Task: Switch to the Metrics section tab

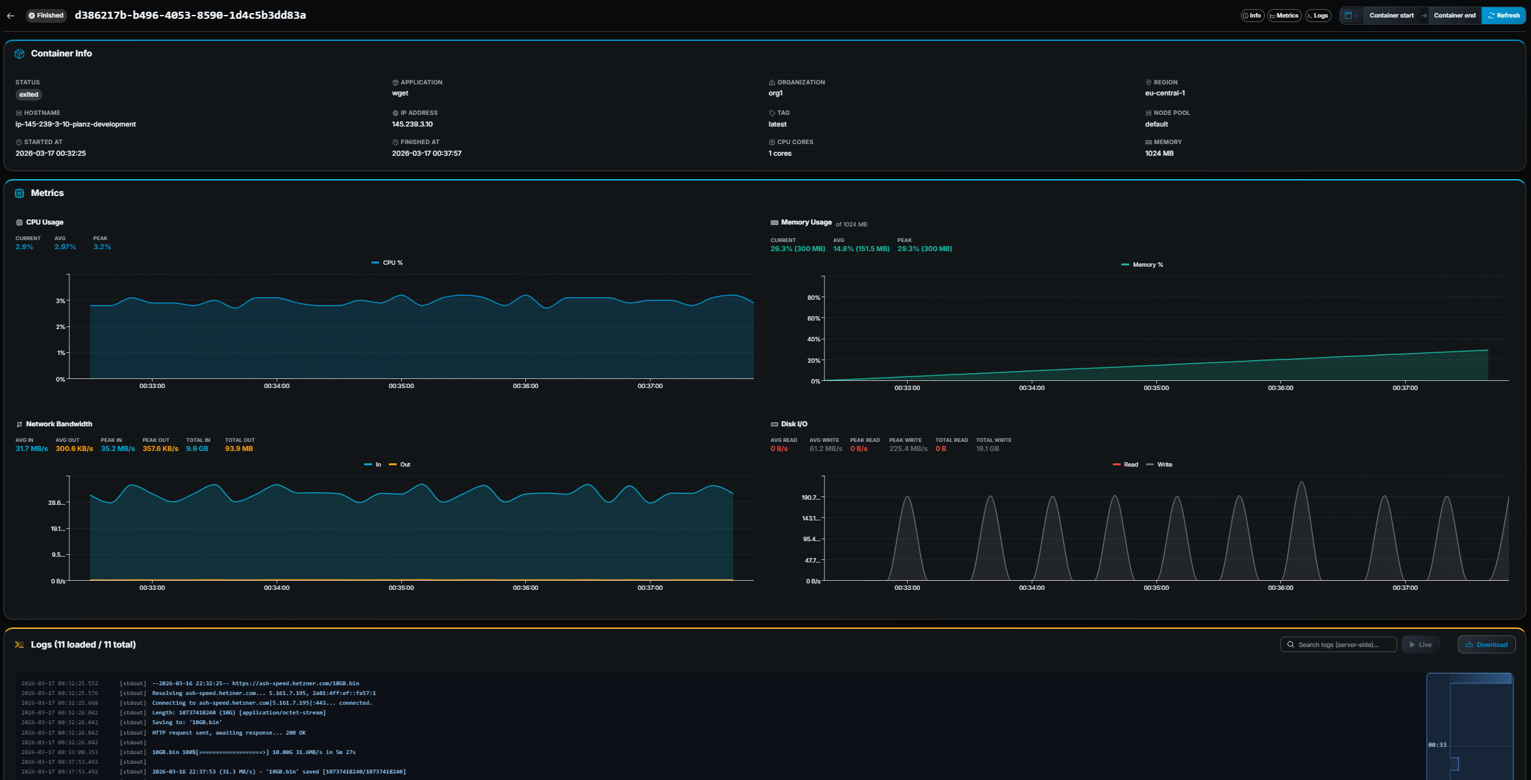Action: [1284, 15]
